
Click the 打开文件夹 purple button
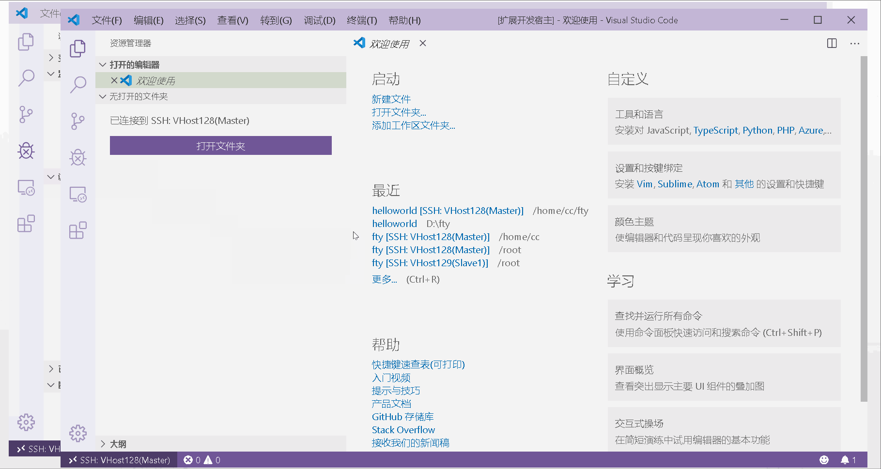point(221,146)
